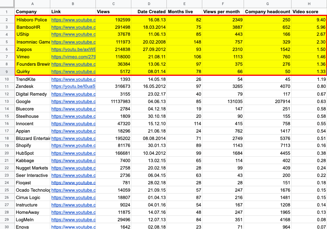Click the Date Created header cell
The height and width of the screenshot is (229, 327).
pos(149,12)
